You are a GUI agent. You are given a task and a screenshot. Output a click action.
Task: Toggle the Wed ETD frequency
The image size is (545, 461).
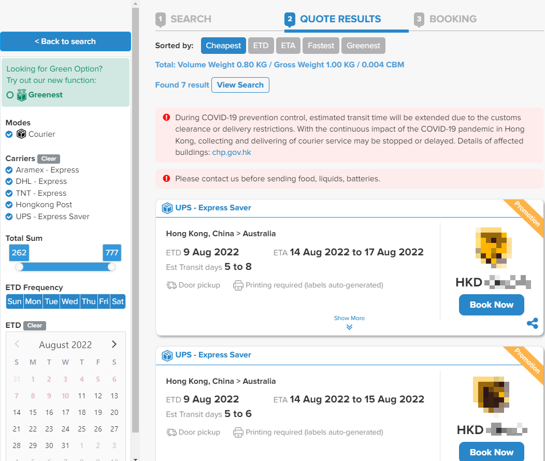70,301
